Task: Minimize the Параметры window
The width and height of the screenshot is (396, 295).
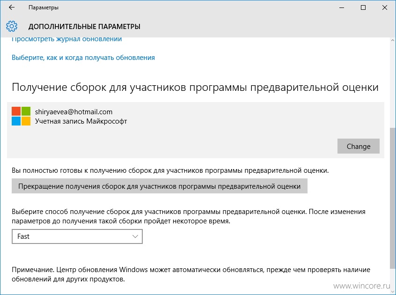Action: coord(342,7)
